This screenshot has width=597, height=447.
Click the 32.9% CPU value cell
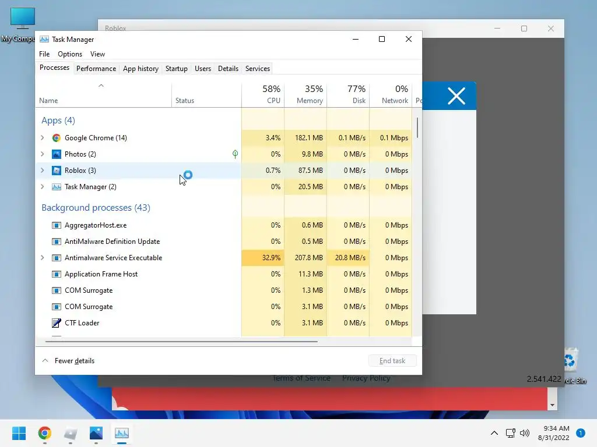click(263, 258)
